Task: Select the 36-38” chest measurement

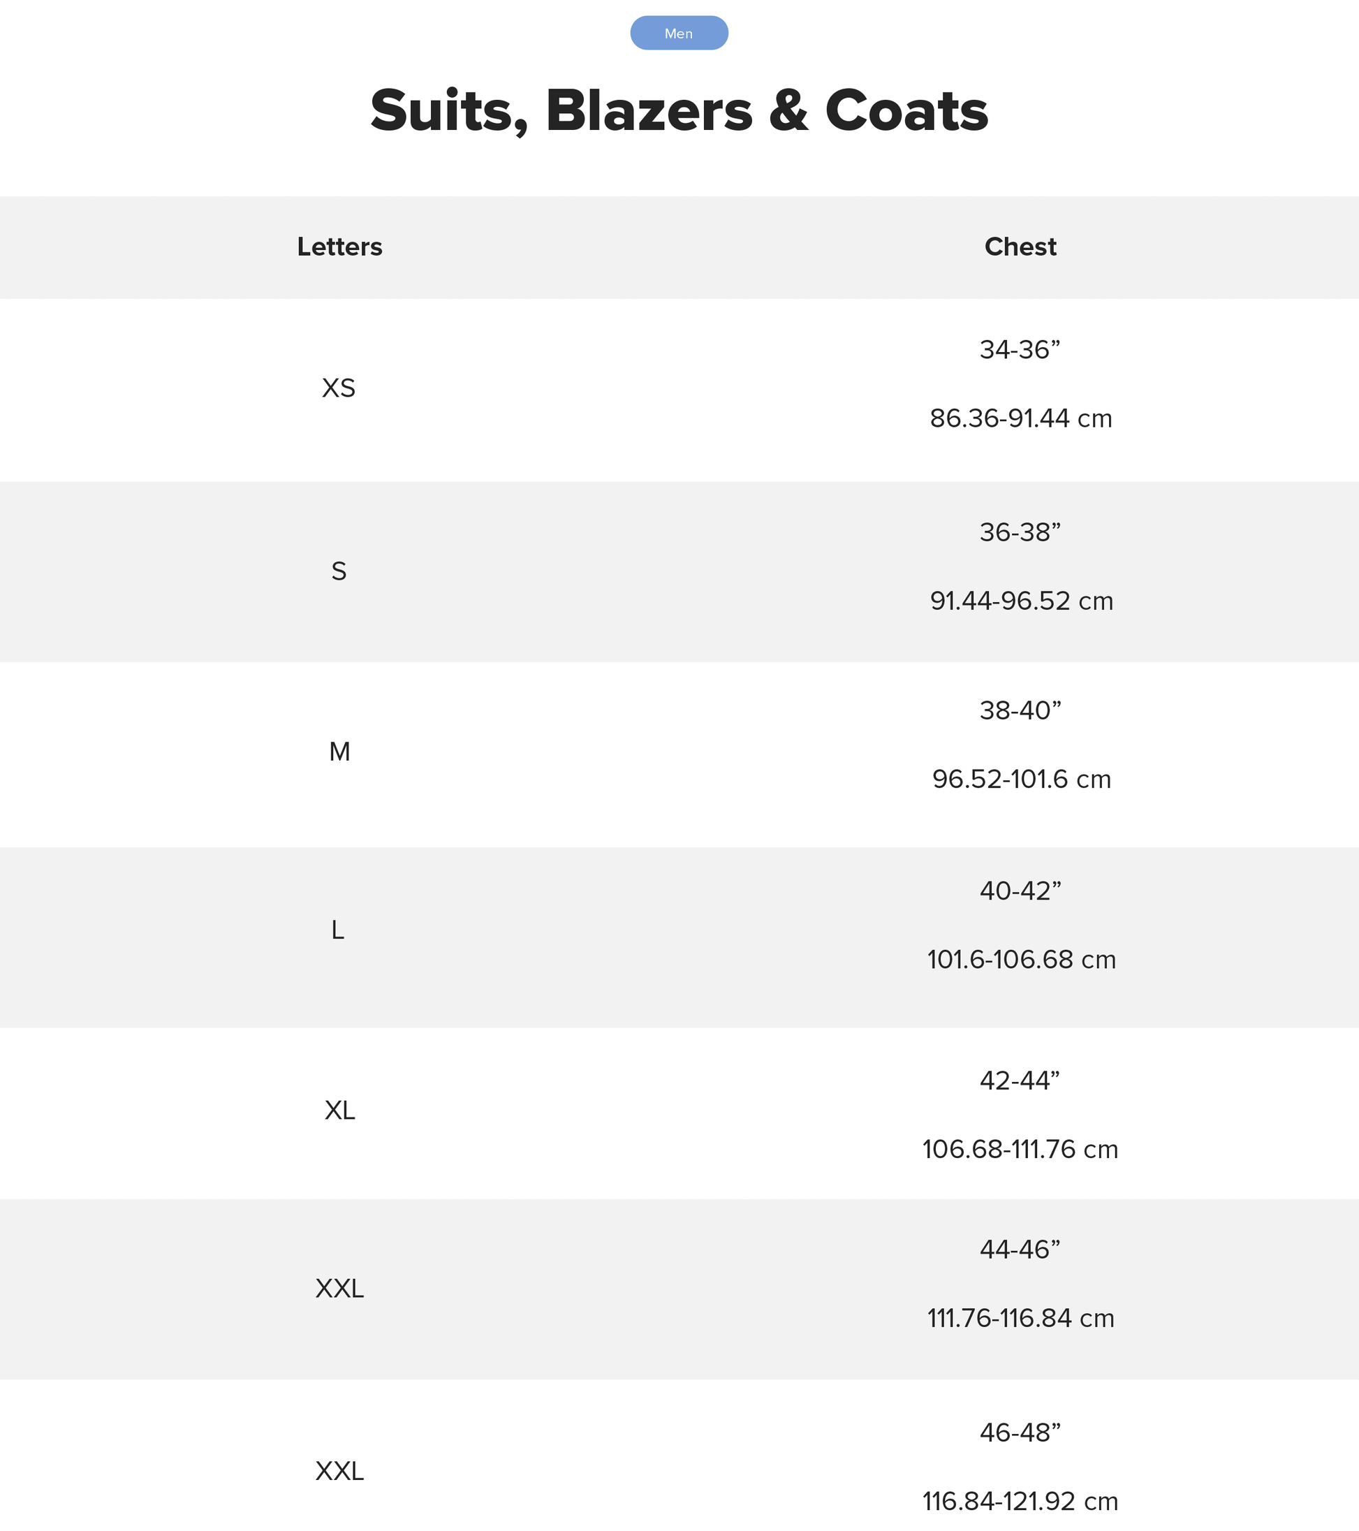Action: (x=1020, y=532)
